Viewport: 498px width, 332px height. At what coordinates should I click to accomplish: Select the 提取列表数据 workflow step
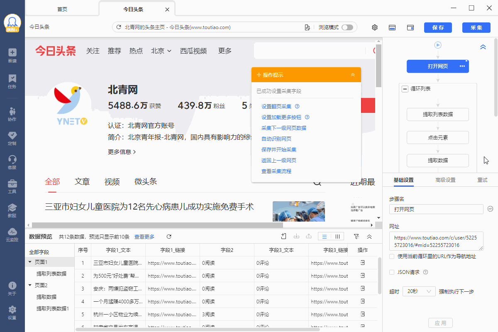(x=438, y=114)
